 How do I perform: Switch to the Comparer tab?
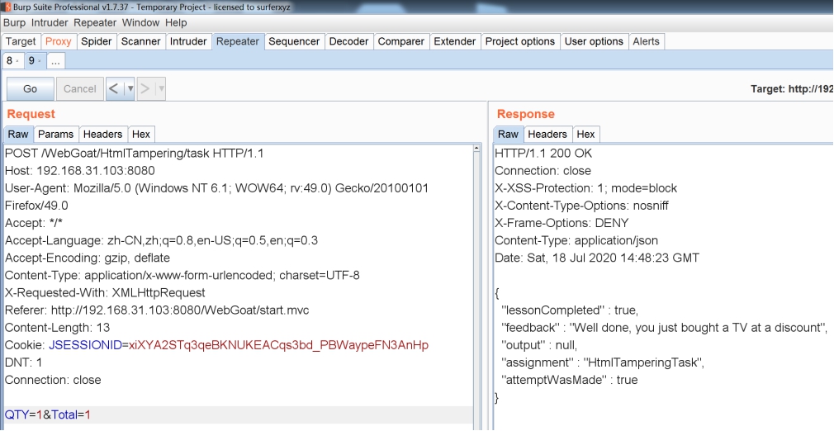click(x=401, y=41)
